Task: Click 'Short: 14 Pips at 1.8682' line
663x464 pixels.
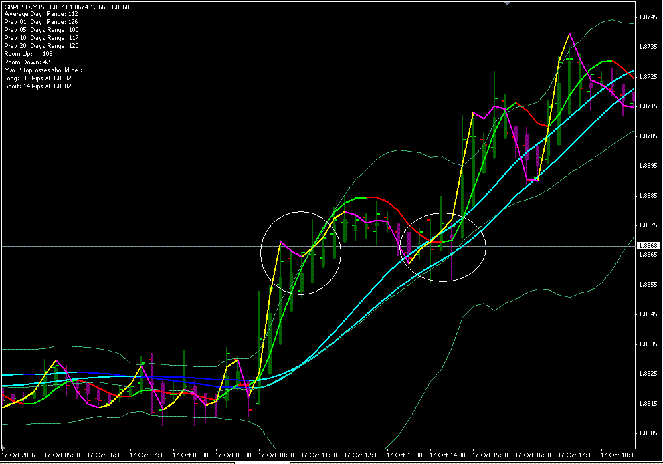Action: click(x=37, y=86)
